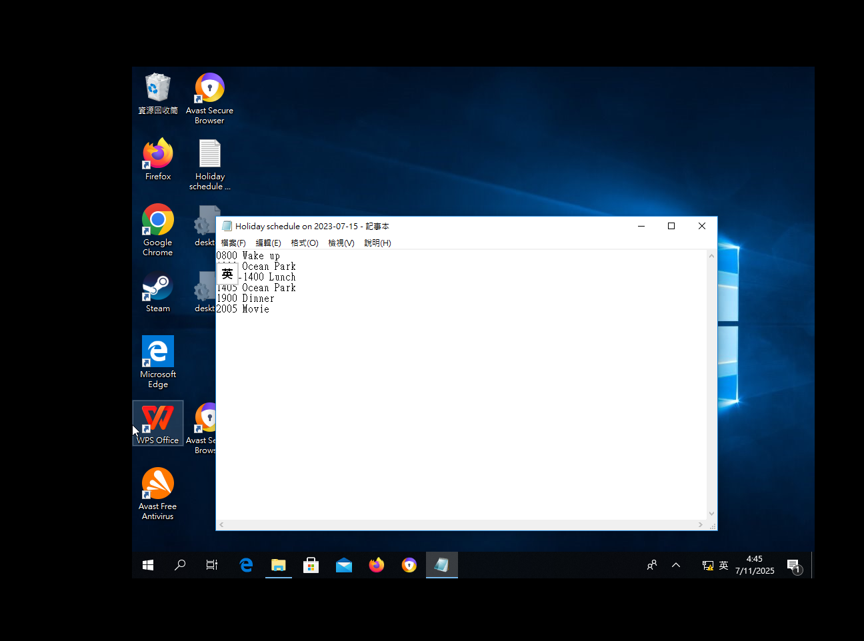The height and width of the screenshot is (641, 864).
Task: Click the taskbar clock showing 4:45
Action: [755, 565]
